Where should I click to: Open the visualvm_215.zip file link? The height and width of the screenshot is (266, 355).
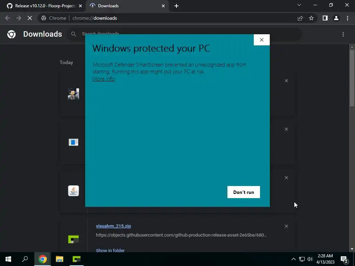113,226
